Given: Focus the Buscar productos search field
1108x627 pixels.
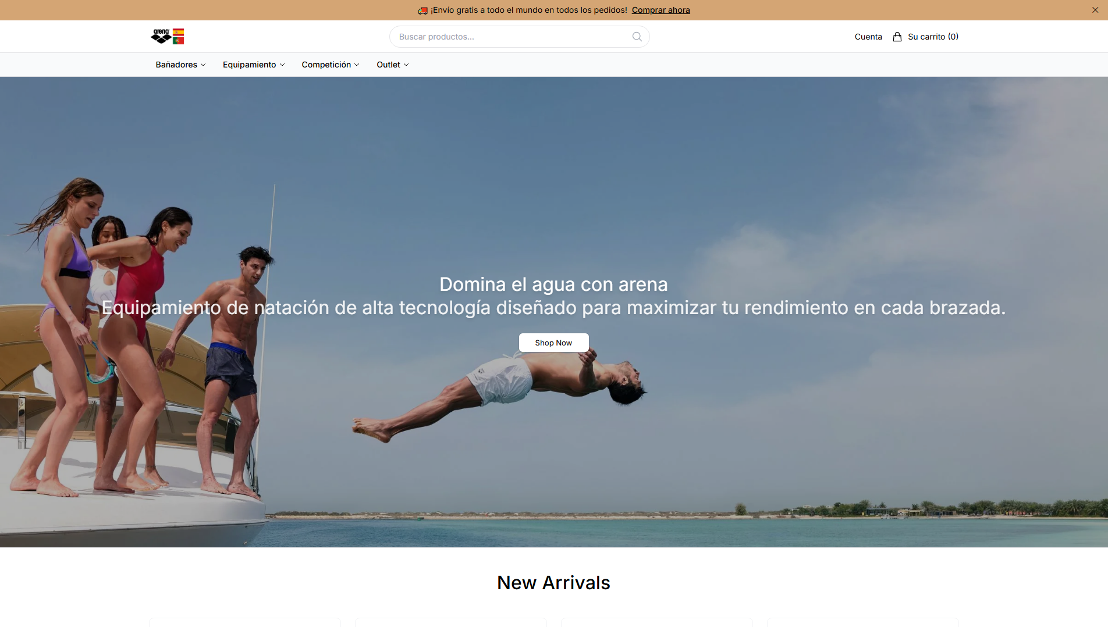Looking at the screenshot, I should [x=519, y=37].
